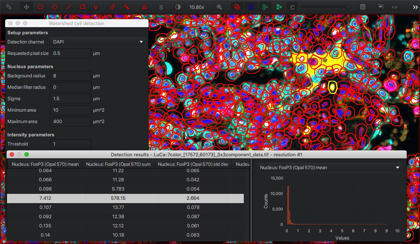Click the ruler icon at toolbar left
Screen dimensions: 420x244
tap(9, 7)
